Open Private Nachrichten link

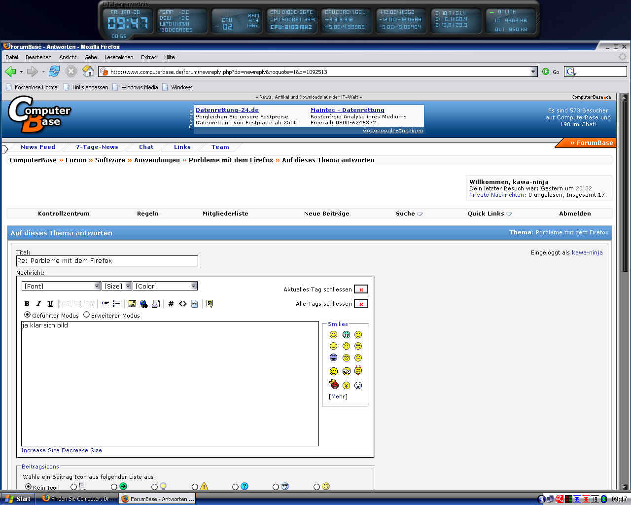click(x=497, y=195)
